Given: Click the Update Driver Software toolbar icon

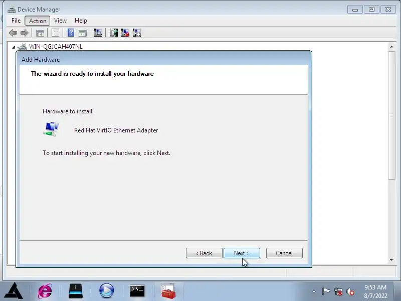Looking at the screenshot, I should (x=114, y=33).
